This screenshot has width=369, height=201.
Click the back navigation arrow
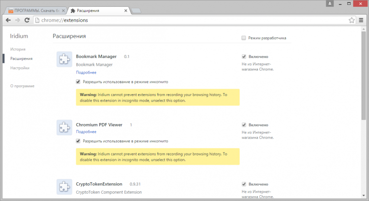8,20
